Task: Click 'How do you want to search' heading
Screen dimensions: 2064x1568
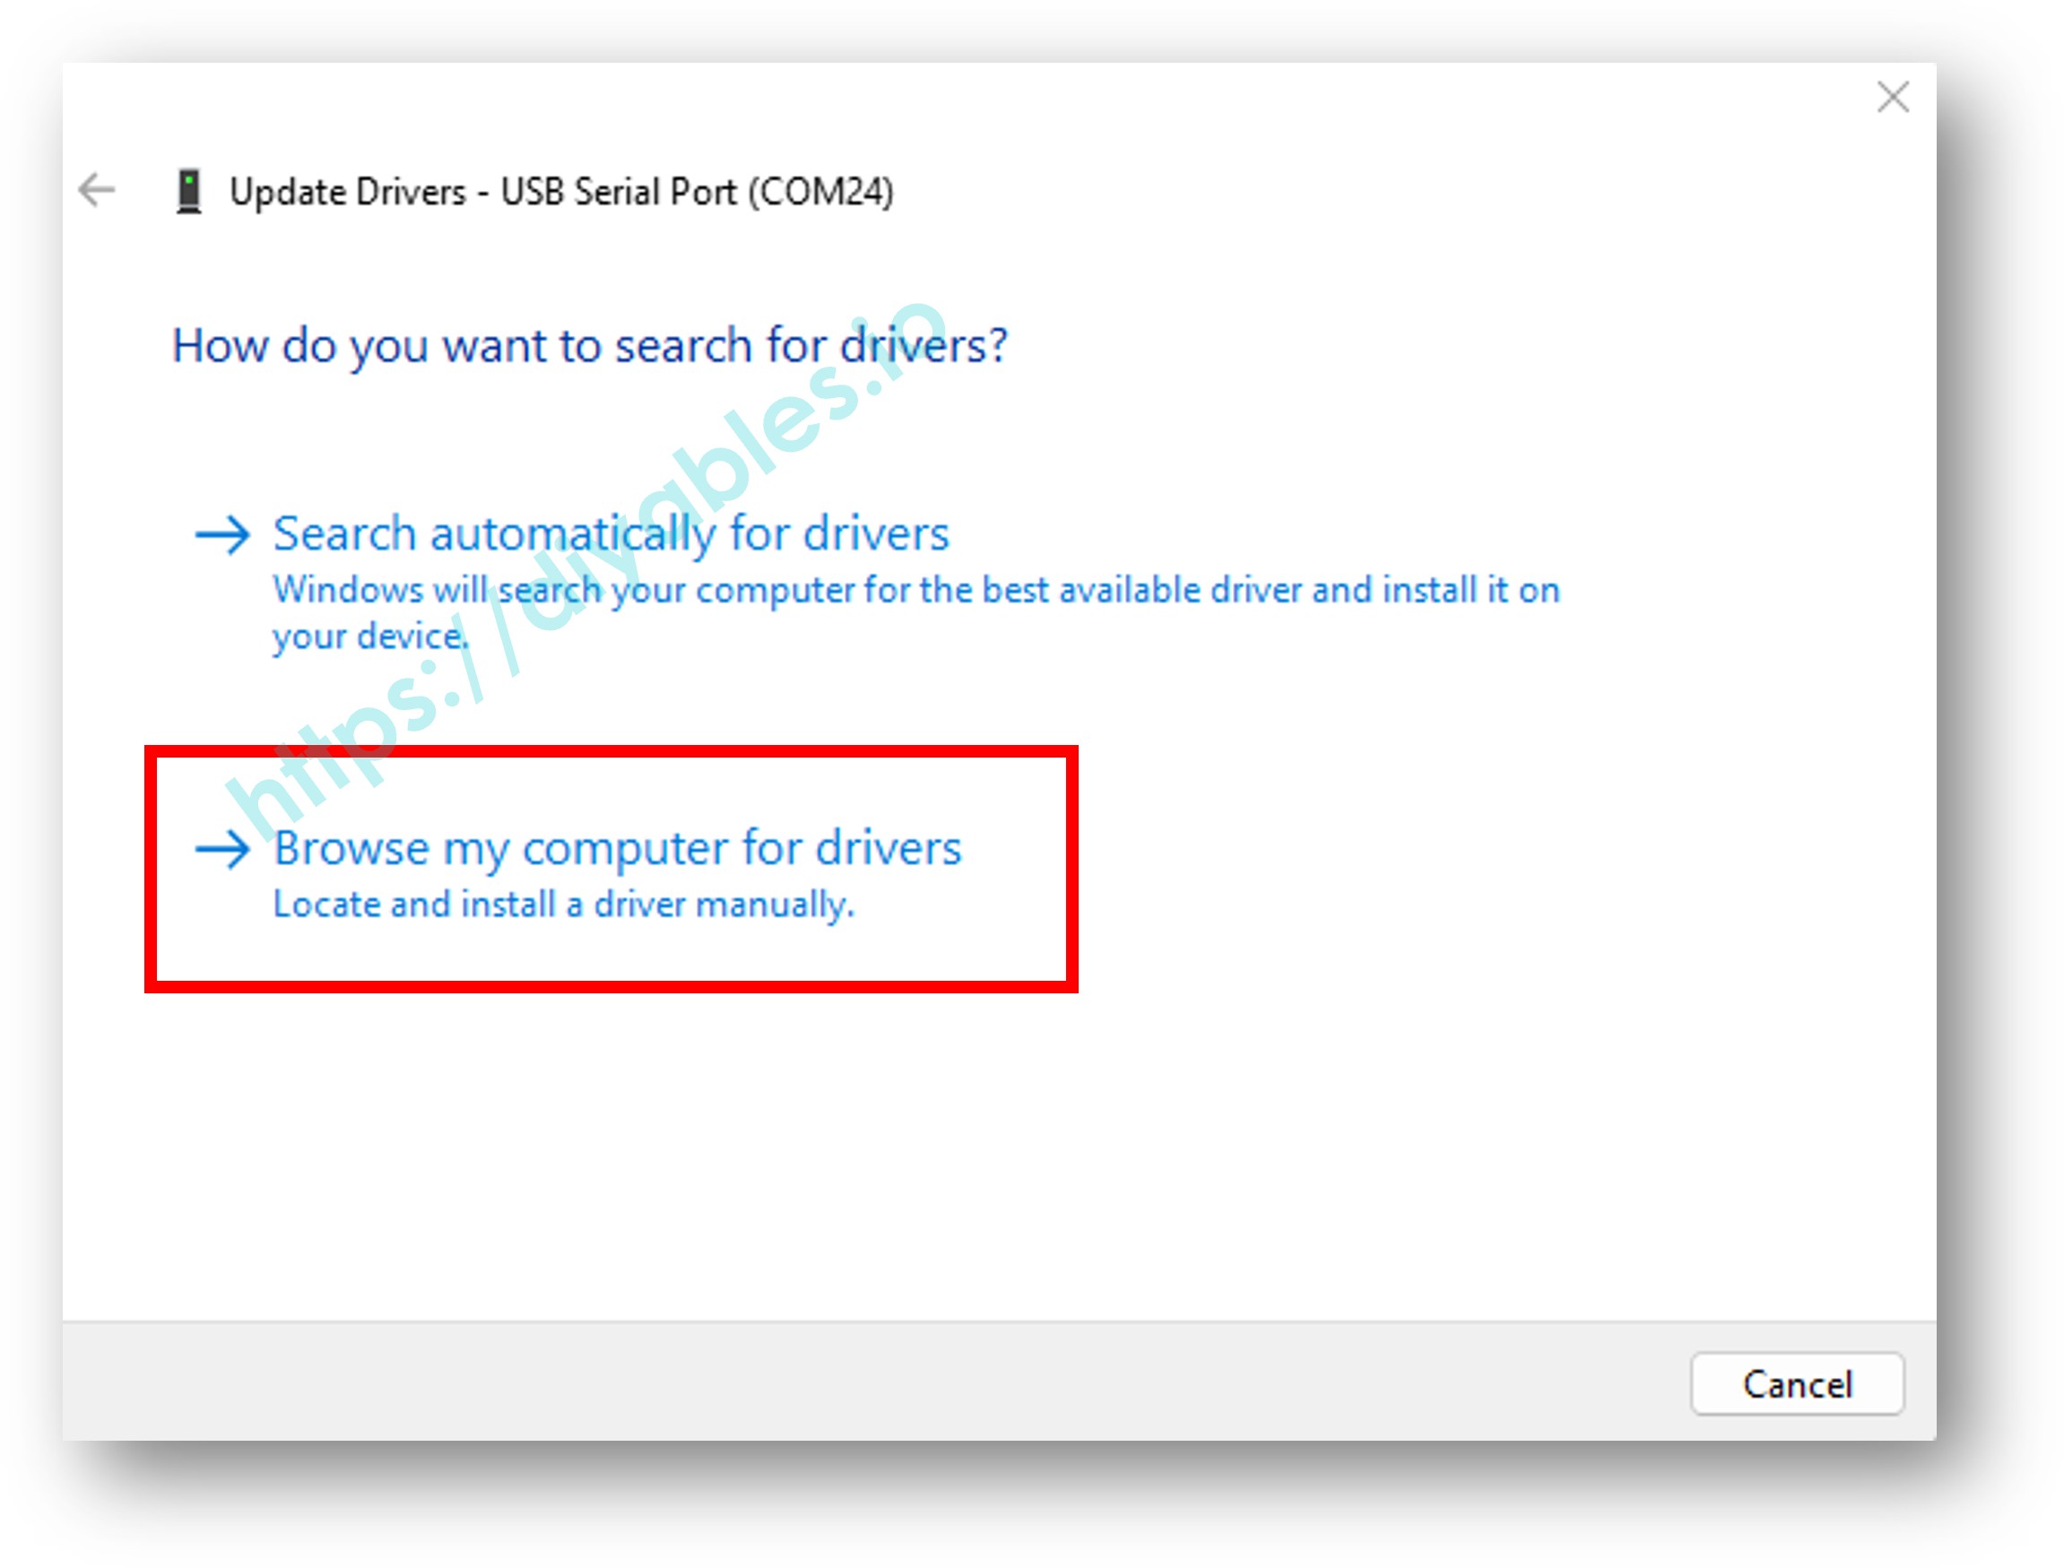Action: 588,345
